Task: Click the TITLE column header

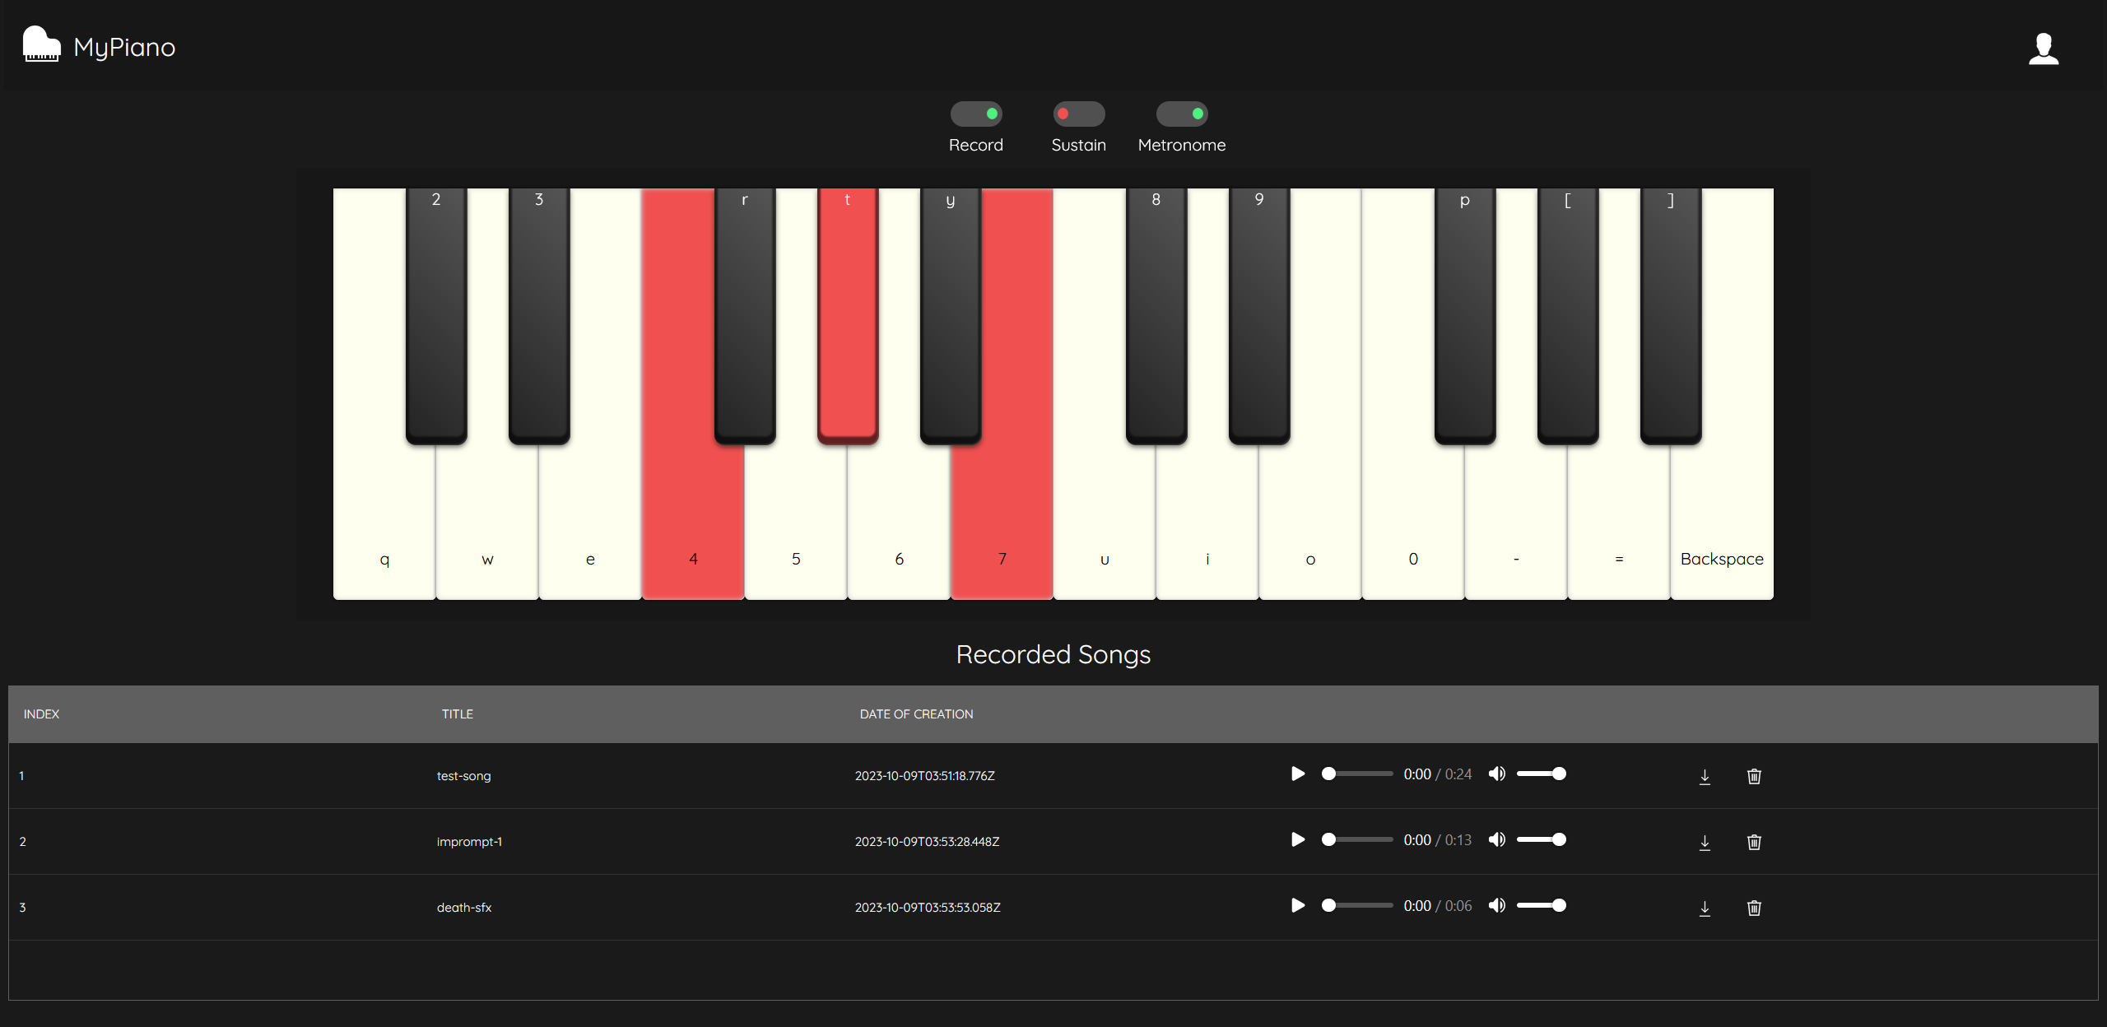Action: click(458, 714)
